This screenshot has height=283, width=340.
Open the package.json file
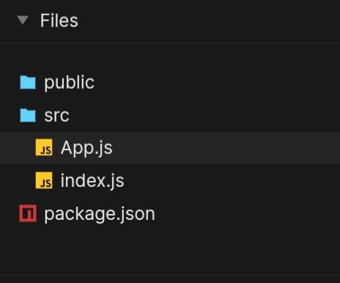(x=100, y=214)
